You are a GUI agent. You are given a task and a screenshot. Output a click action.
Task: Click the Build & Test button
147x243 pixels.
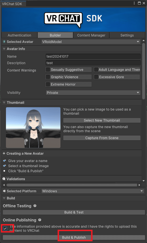pos(74,212)
